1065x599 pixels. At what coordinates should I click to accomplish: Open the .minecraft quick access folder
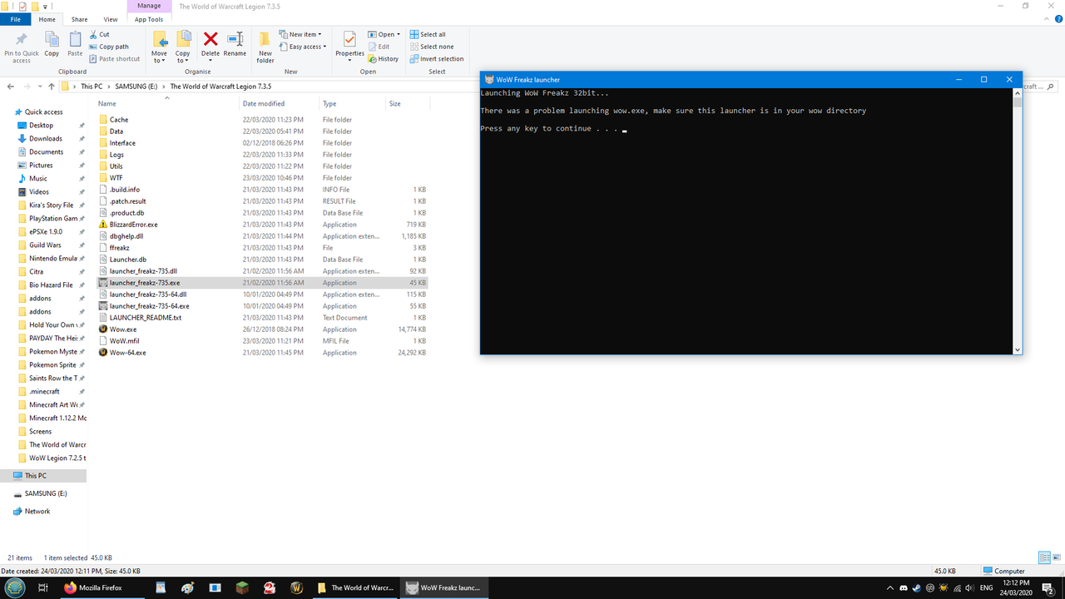click(43, 392)
